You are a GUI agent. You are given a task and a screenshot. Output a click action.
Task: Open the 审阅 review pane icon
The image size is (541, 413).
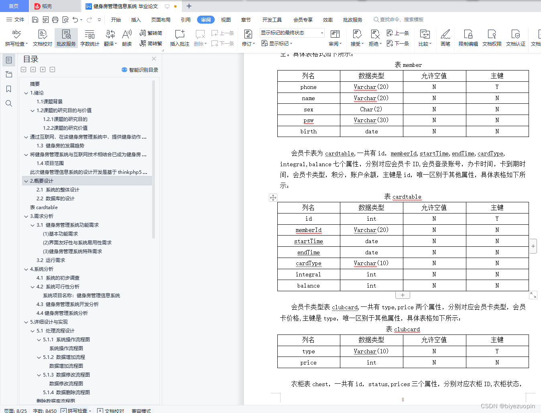coord(335,38)
